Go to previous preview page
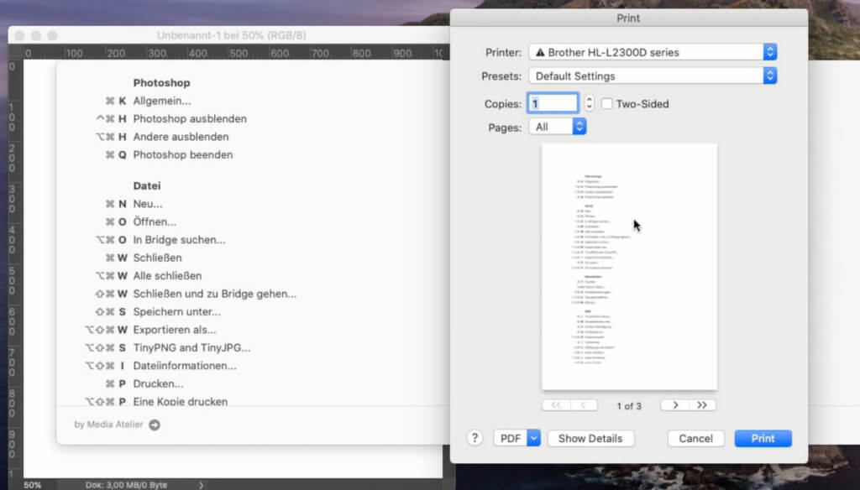This screenshot has height=490, width=860. click(x=583, y=405)
